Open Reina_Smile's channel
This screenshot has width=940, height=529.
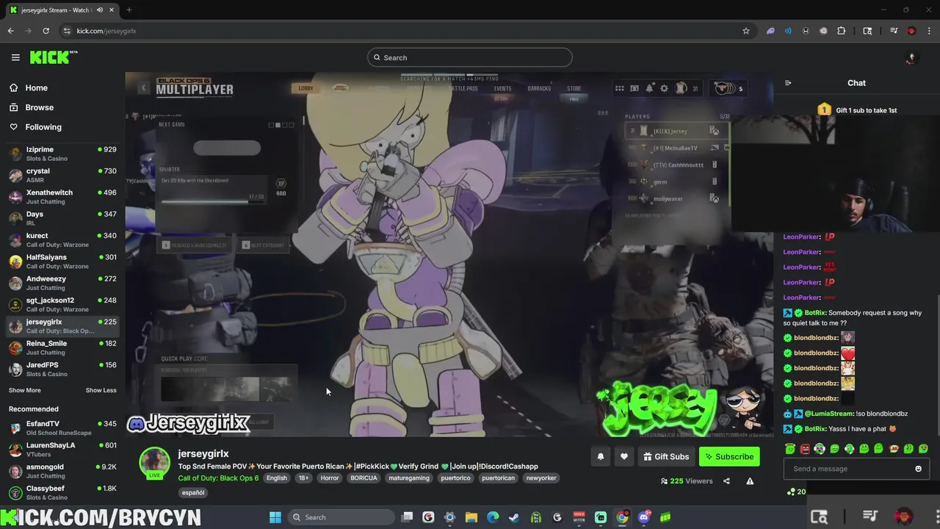62,348
